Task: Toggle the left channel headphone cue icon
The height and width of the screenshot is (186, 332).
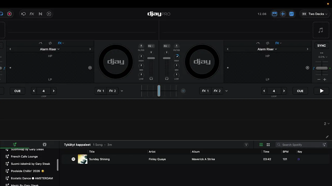Action: [x=151, y=79]
